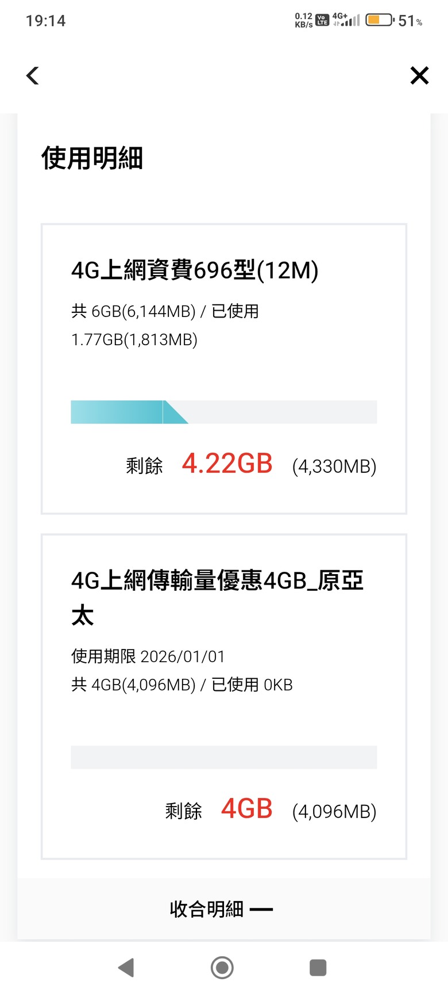
Task: Tap the 4G+ signal strength icon
Action: pyautogui.click(x=346, y=20)
